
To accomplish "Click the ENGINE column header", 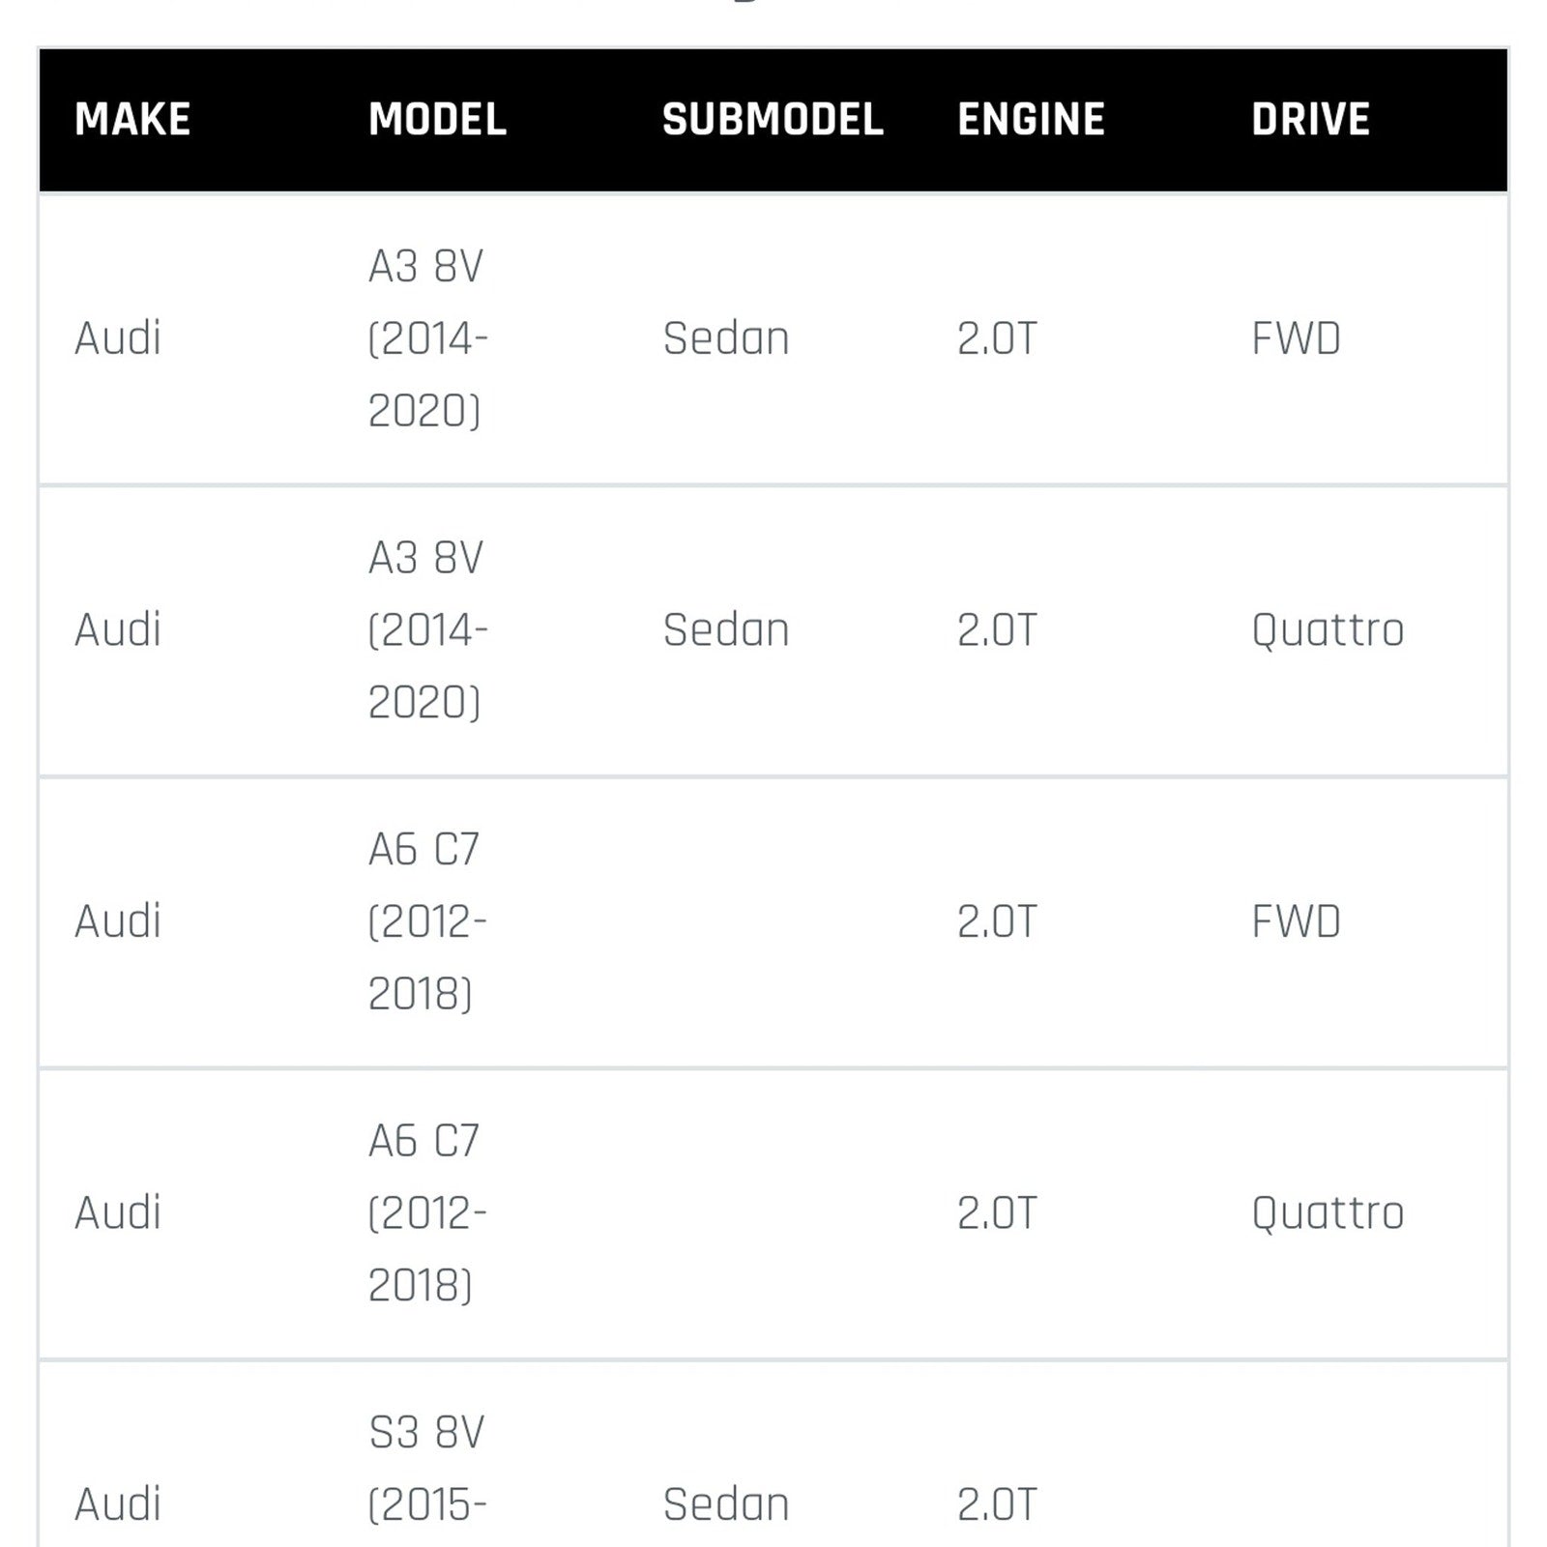I will click(x=1031, y=120).
